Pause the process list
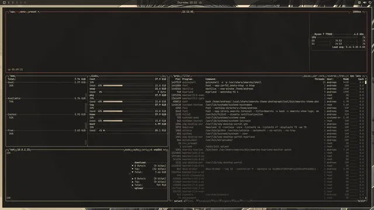 tap(307, 76)
